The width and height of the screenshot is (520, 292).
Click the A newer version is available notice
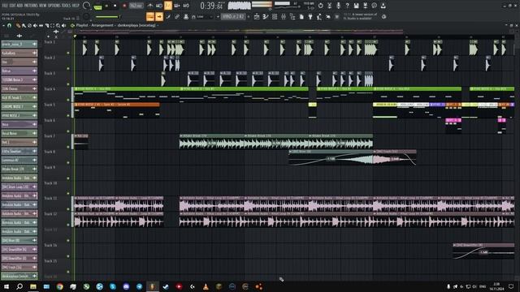[x=360, y=16]
